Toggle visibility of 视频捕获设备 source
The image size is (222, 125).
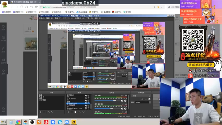pos(86,104)
